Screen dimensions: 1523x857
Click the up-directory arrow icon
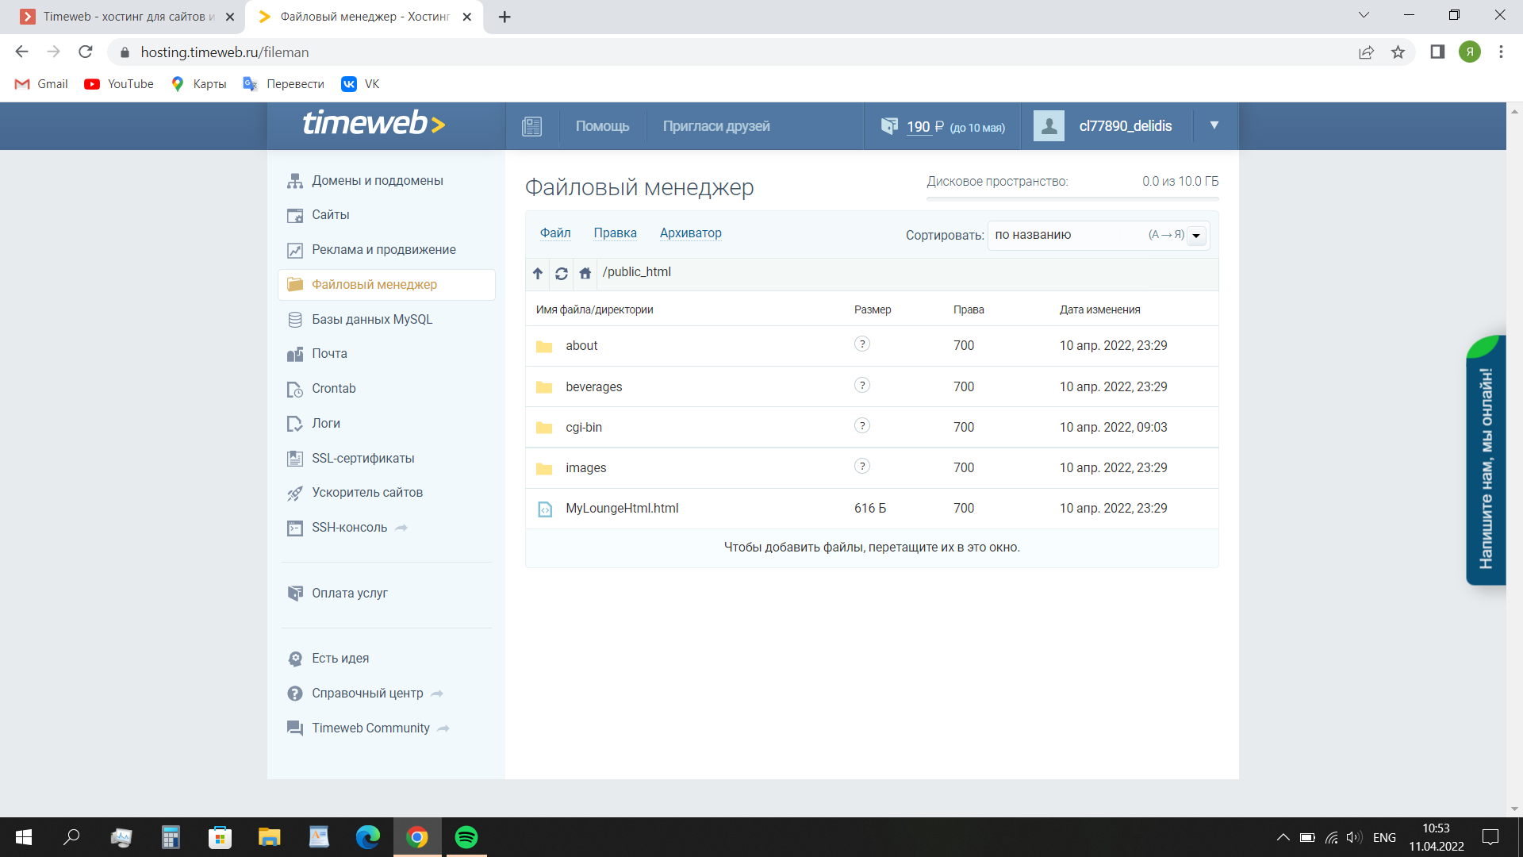pos(538,273)
